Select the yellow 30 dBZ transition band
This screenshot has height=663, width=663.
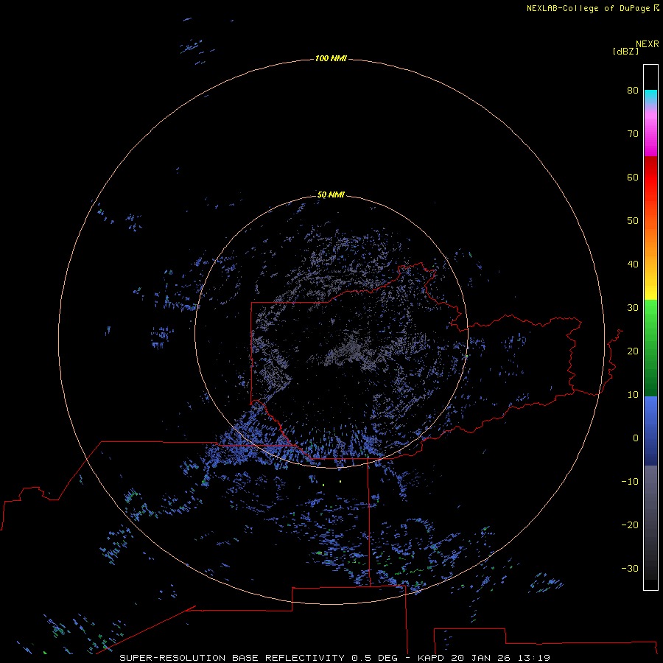click(650, 293)
